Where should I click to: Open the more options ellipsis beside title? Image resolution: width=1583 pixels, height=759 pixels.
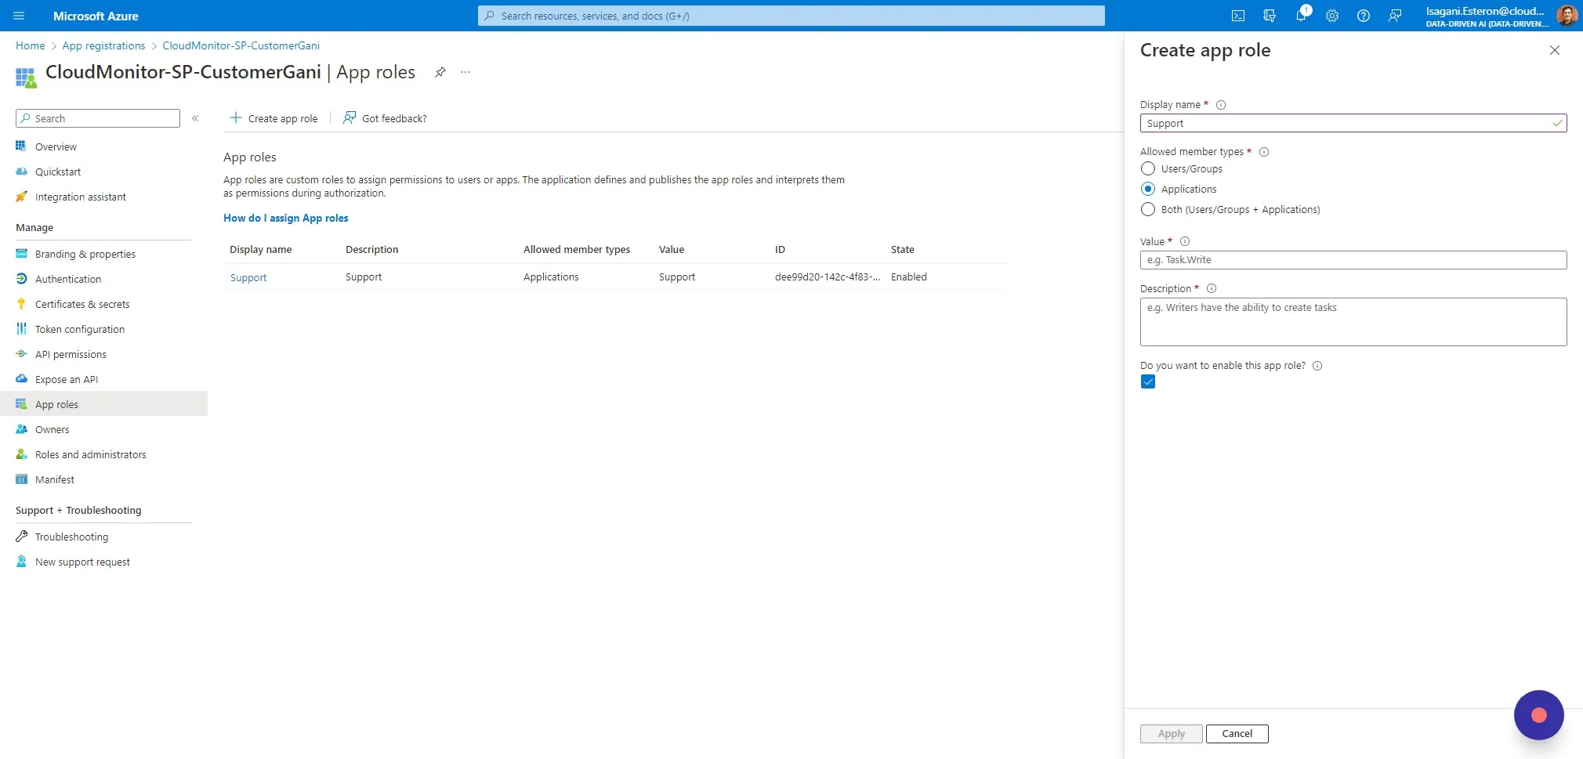click(x=465, y=72)
